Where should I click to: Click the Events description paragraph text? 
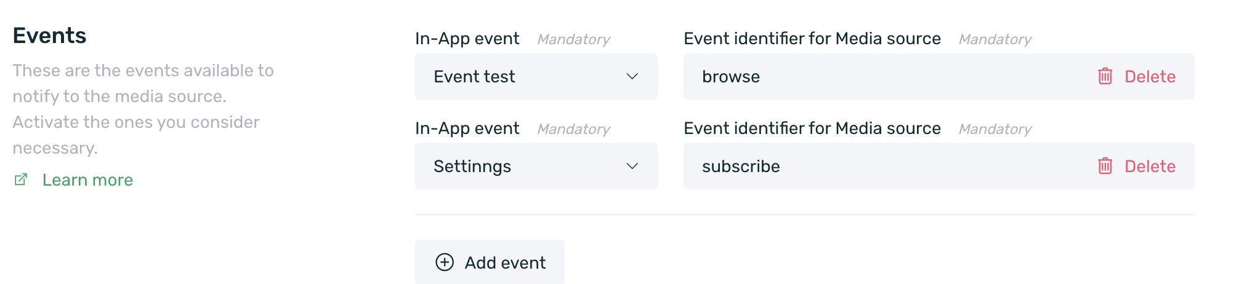point(143,109)
